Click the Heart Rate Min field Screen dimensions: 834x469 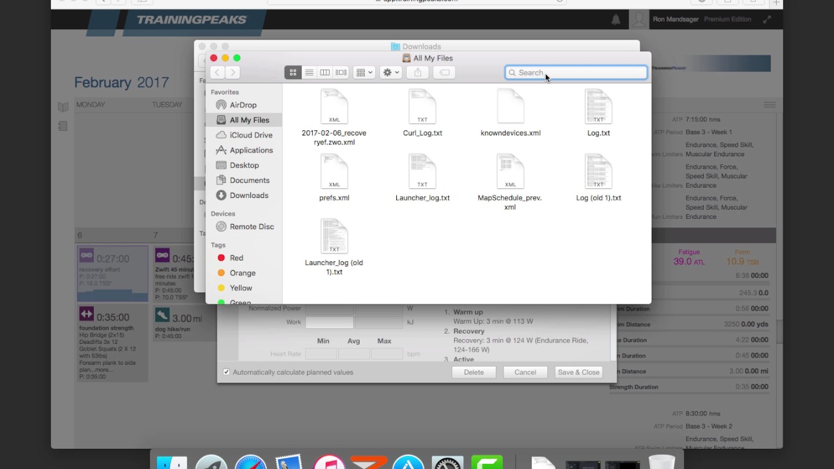point(321,354)
